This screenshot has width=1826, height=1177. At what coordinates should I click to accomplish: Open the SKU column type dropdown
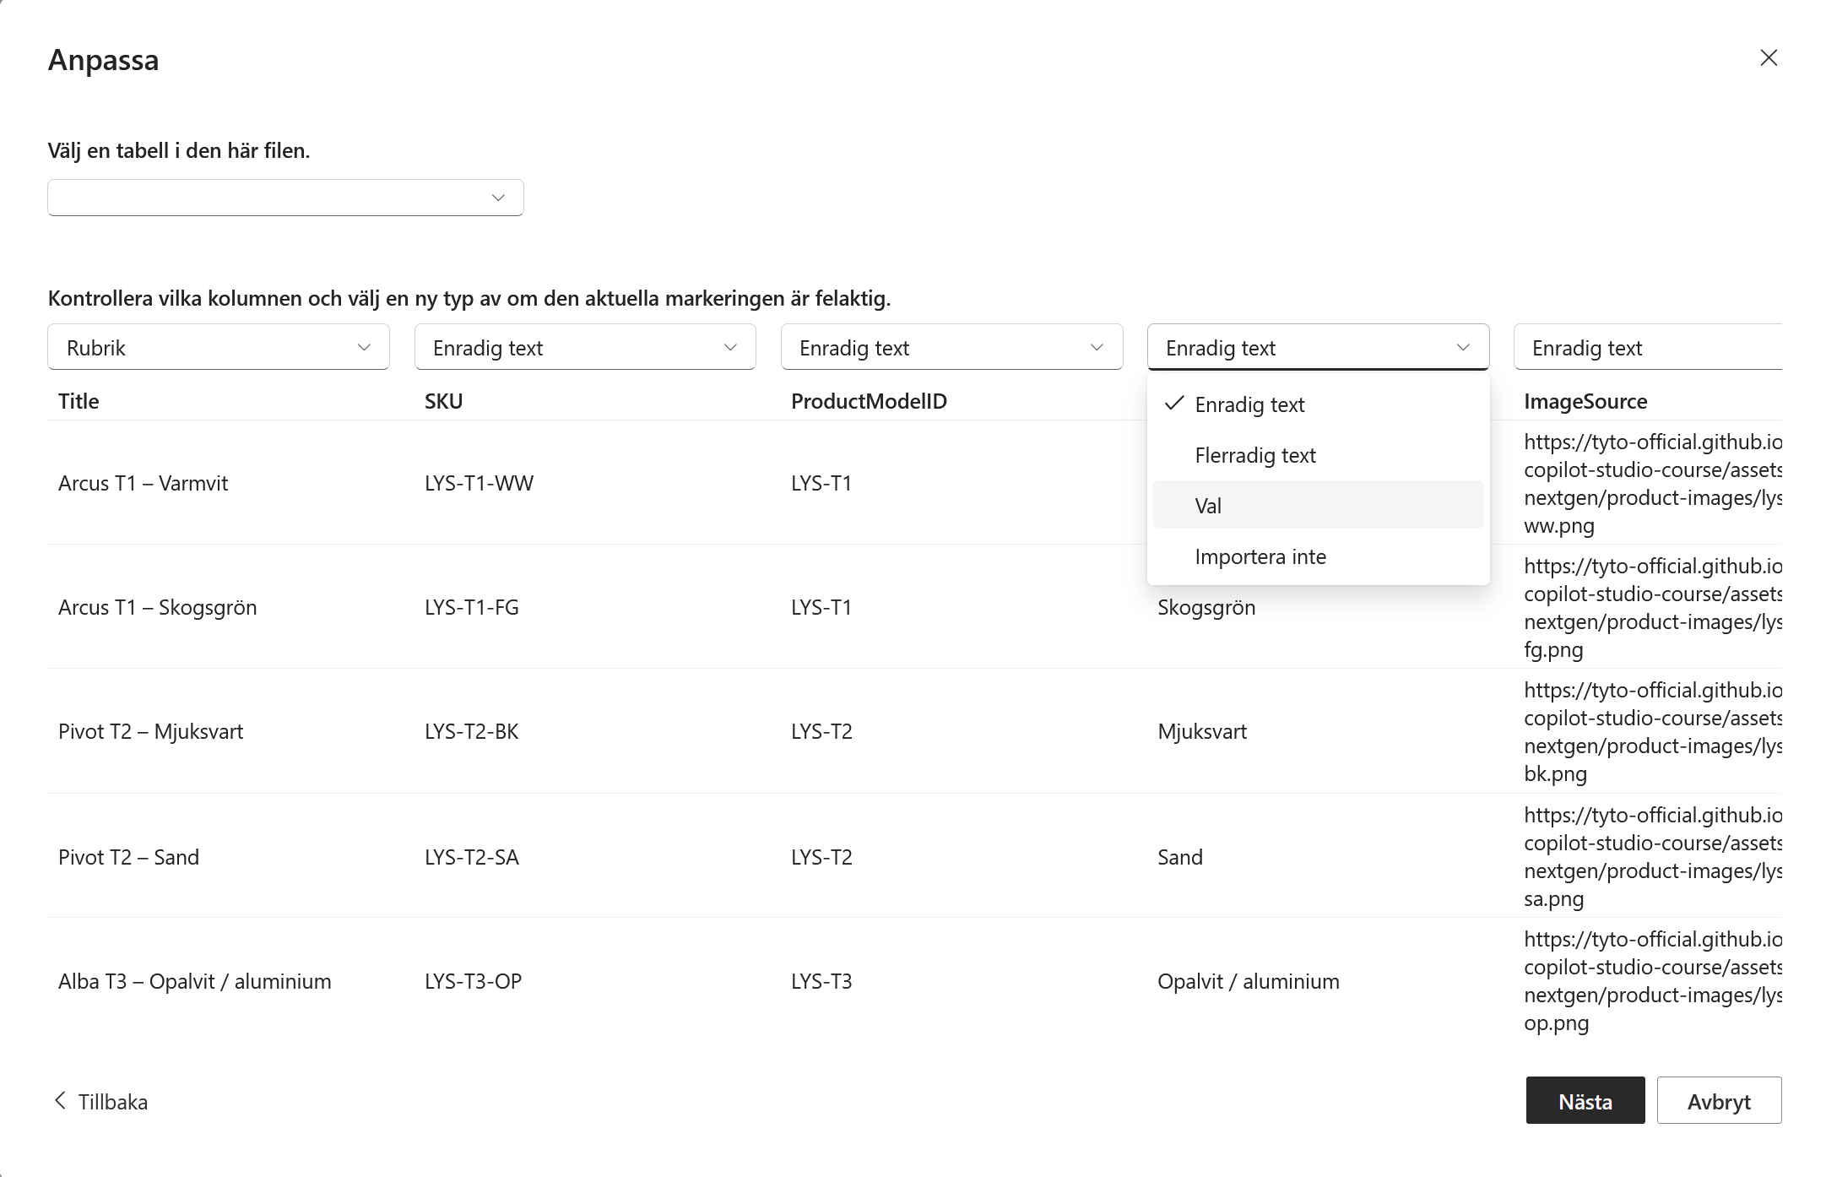point(585,347)
